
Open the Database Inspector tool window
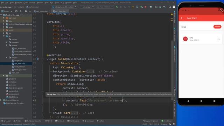tap(33, 121)
